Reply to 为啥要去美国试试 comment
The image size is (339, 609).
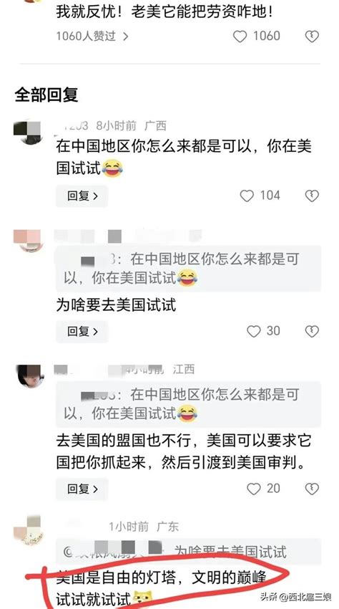[82, 332]
